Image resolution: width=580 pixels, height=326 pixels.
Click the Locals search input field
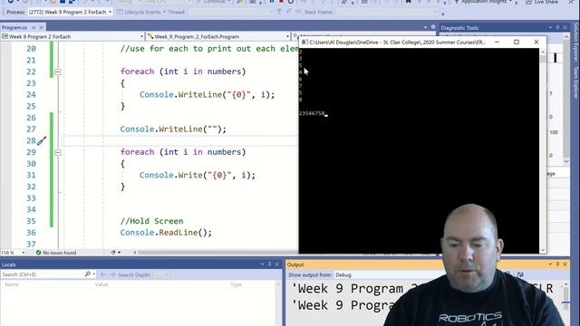point(42,274)
